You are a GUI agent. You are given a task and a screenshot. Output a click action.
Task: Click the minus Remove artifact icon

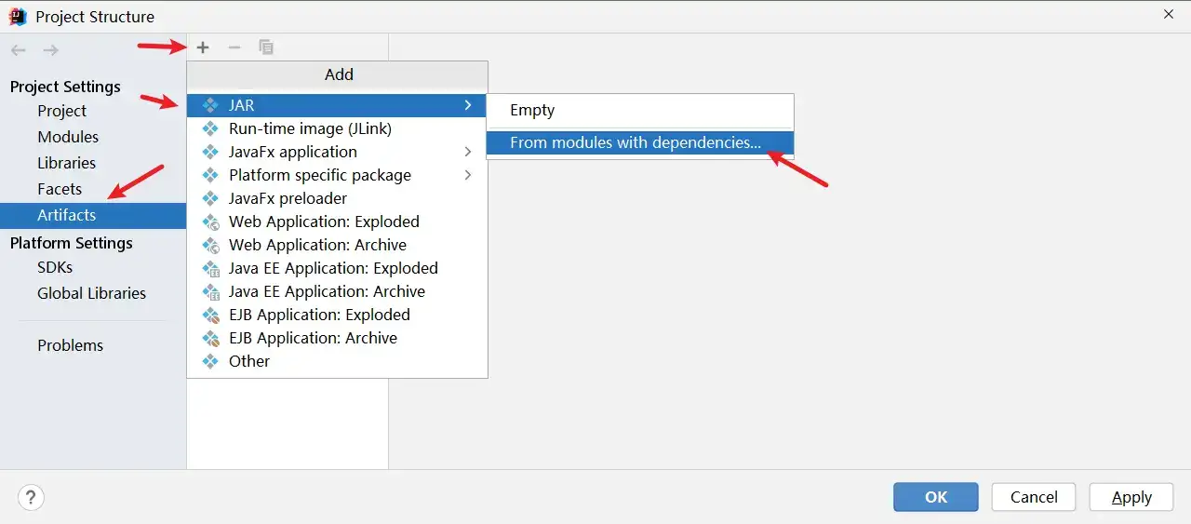[x=234, y=47]
